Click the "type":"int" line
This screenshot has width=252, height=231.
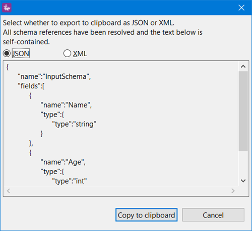[x=70, y=181]
